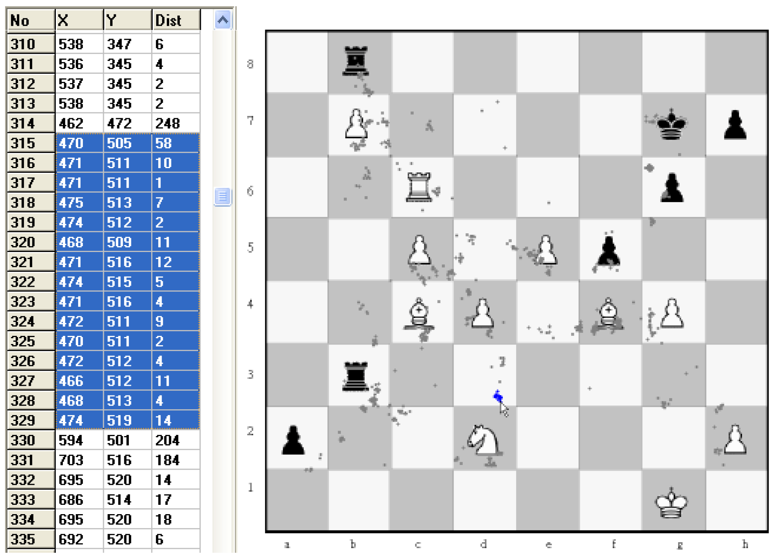775x559 pixels.
Task: Click the white rook on c6
Action: [419, 188]
